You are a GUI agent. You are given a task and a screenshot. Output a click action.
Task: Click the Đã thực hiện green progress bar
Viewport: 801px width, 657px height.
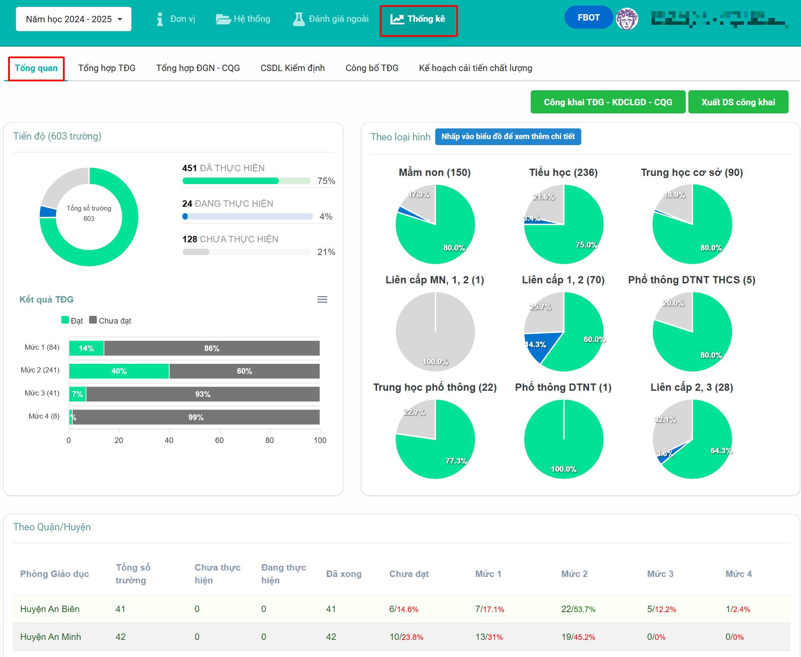[230, 181]
